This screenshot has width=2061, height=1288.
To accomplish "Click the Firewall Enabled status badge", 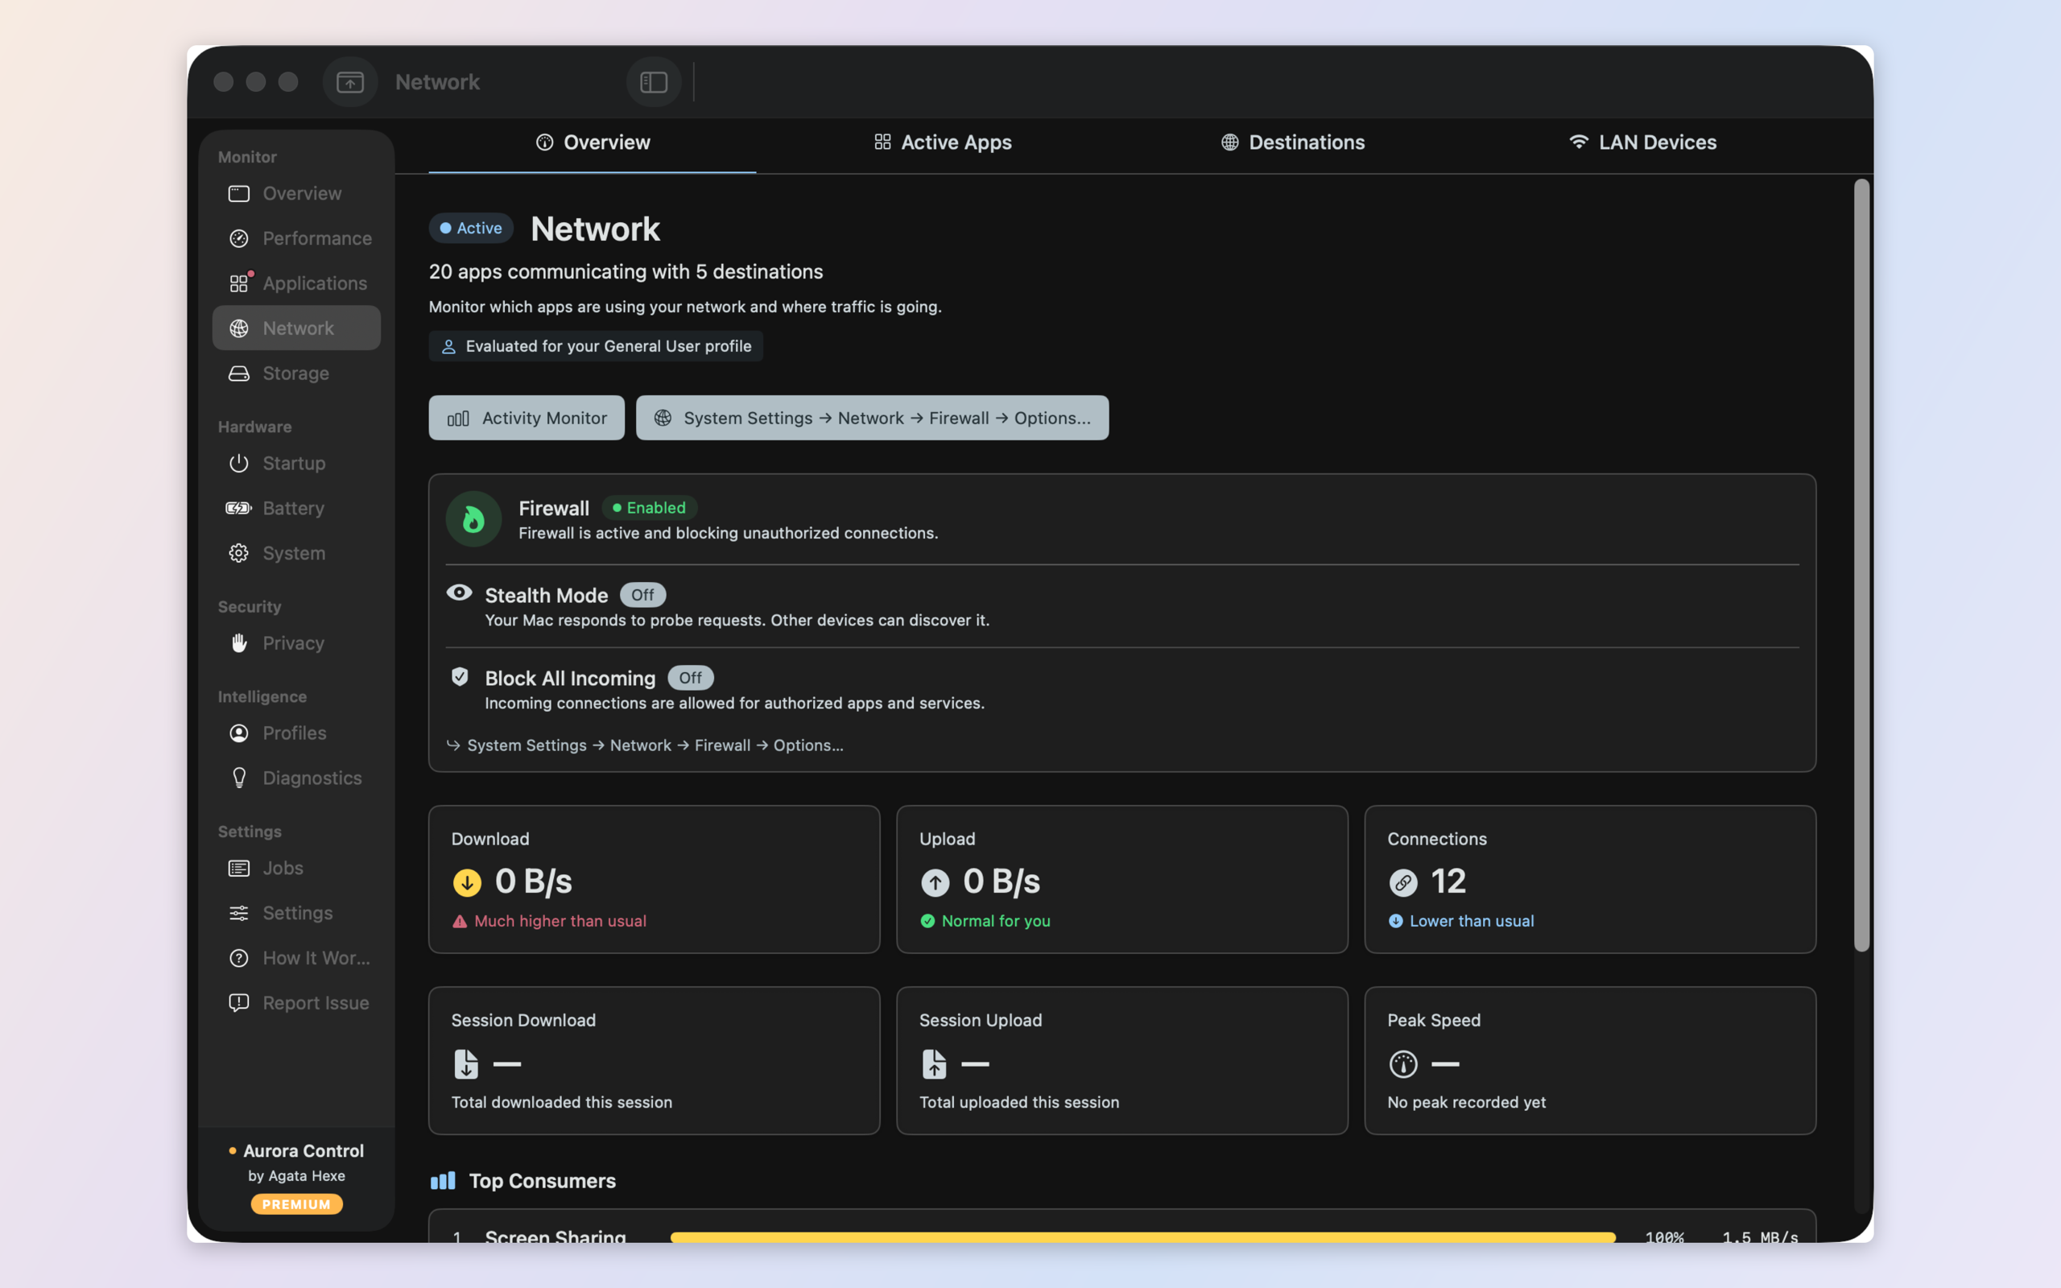I will pyautogui.click(x=649, y=508).
